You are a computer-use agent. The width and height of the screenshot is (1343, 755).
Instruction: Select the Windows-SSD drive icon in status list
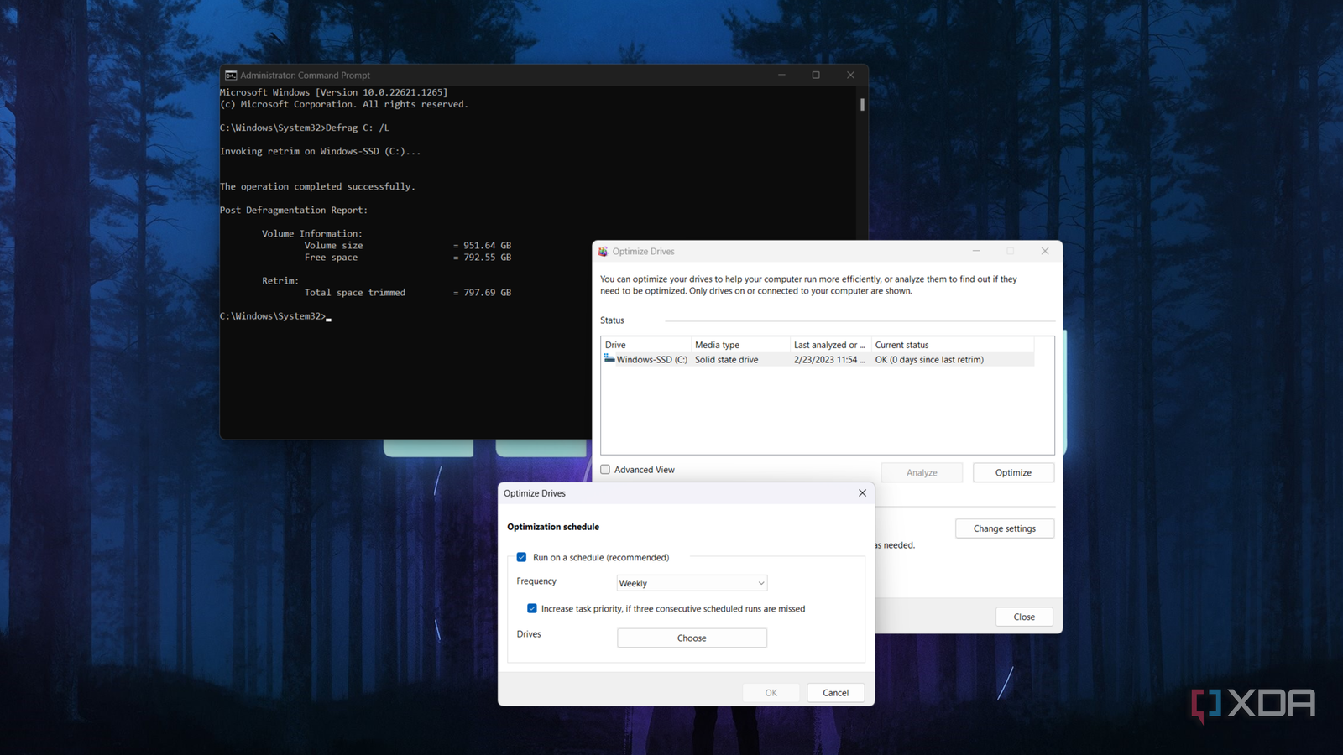[609, 359]
